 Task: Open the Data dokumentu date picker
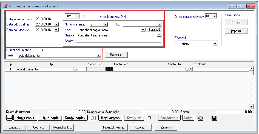[x=56, y=30]
